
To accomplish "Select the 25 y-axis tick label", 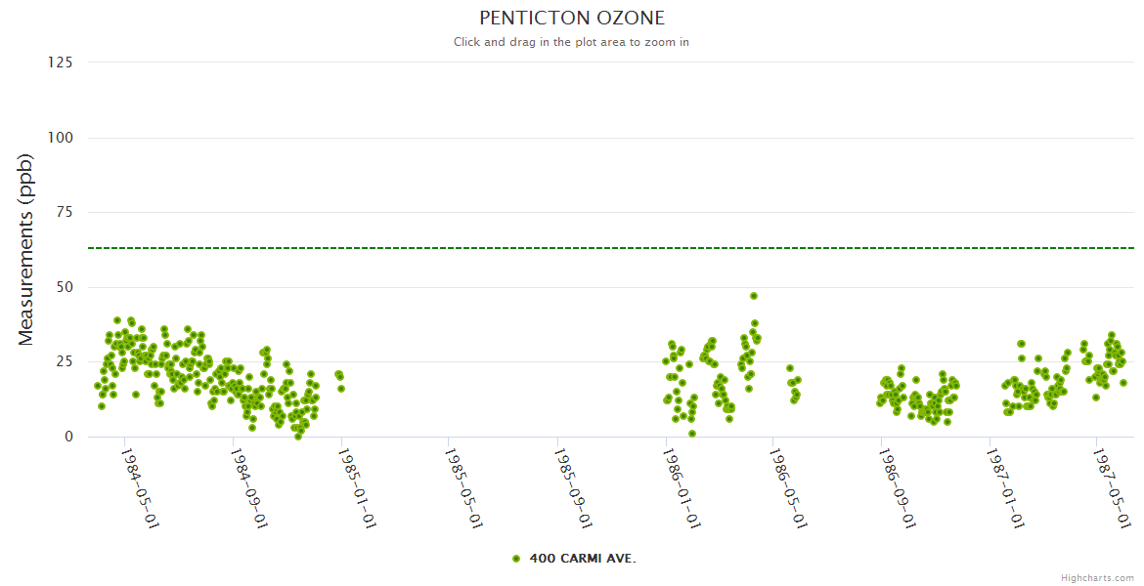I will point(65,361).
